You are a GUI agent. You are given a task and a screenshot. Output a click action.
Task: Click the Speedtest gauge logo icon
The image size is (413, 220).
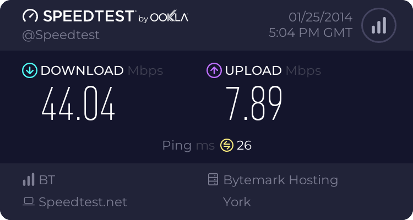click(30, 16)
